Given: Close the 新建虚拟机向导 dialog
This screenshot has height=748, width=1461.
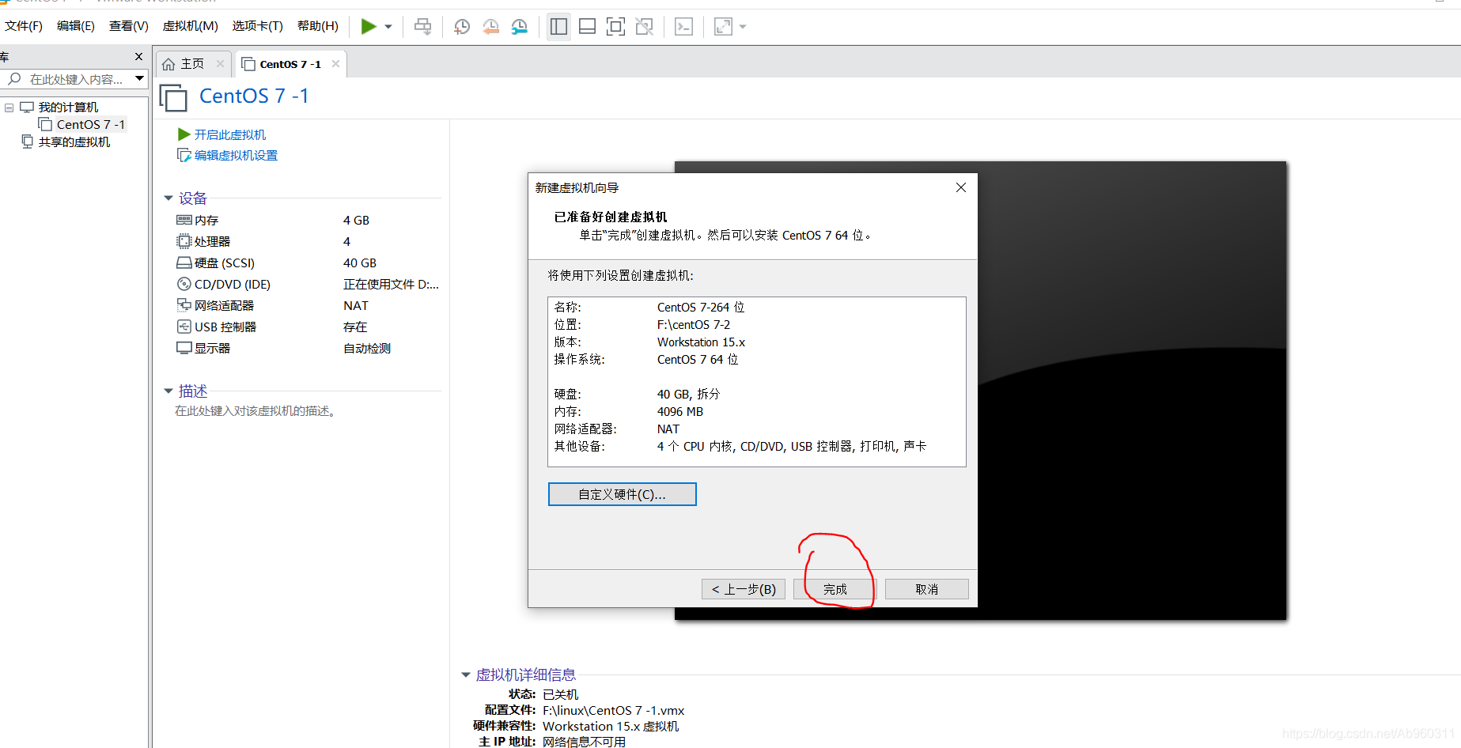Looking at the screenshot, I should [x=961, y=187].
